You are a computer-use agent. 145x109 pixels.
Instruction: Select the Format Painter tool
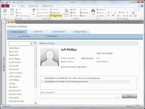pos(22,16)
